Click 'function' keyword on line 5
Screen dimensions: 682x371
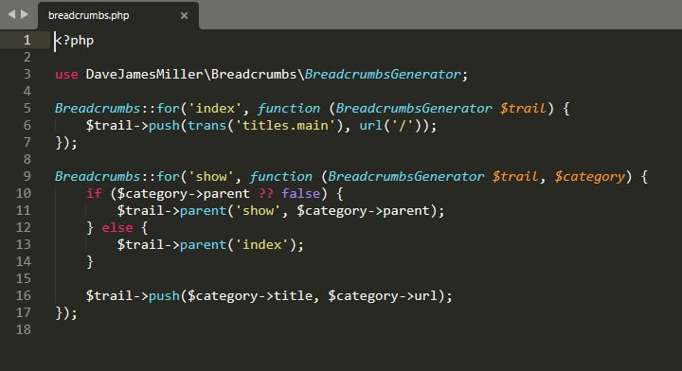coord(288,108)
